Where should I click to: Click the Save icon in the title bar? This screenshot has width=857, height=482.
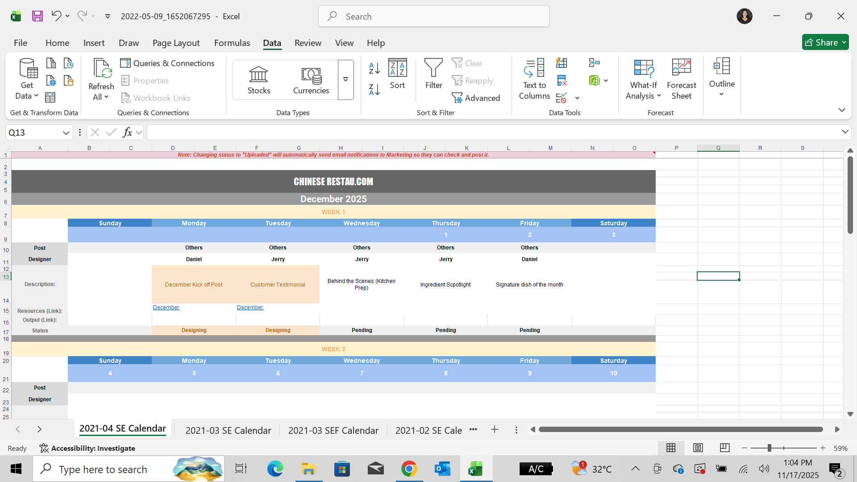(37, 17)
